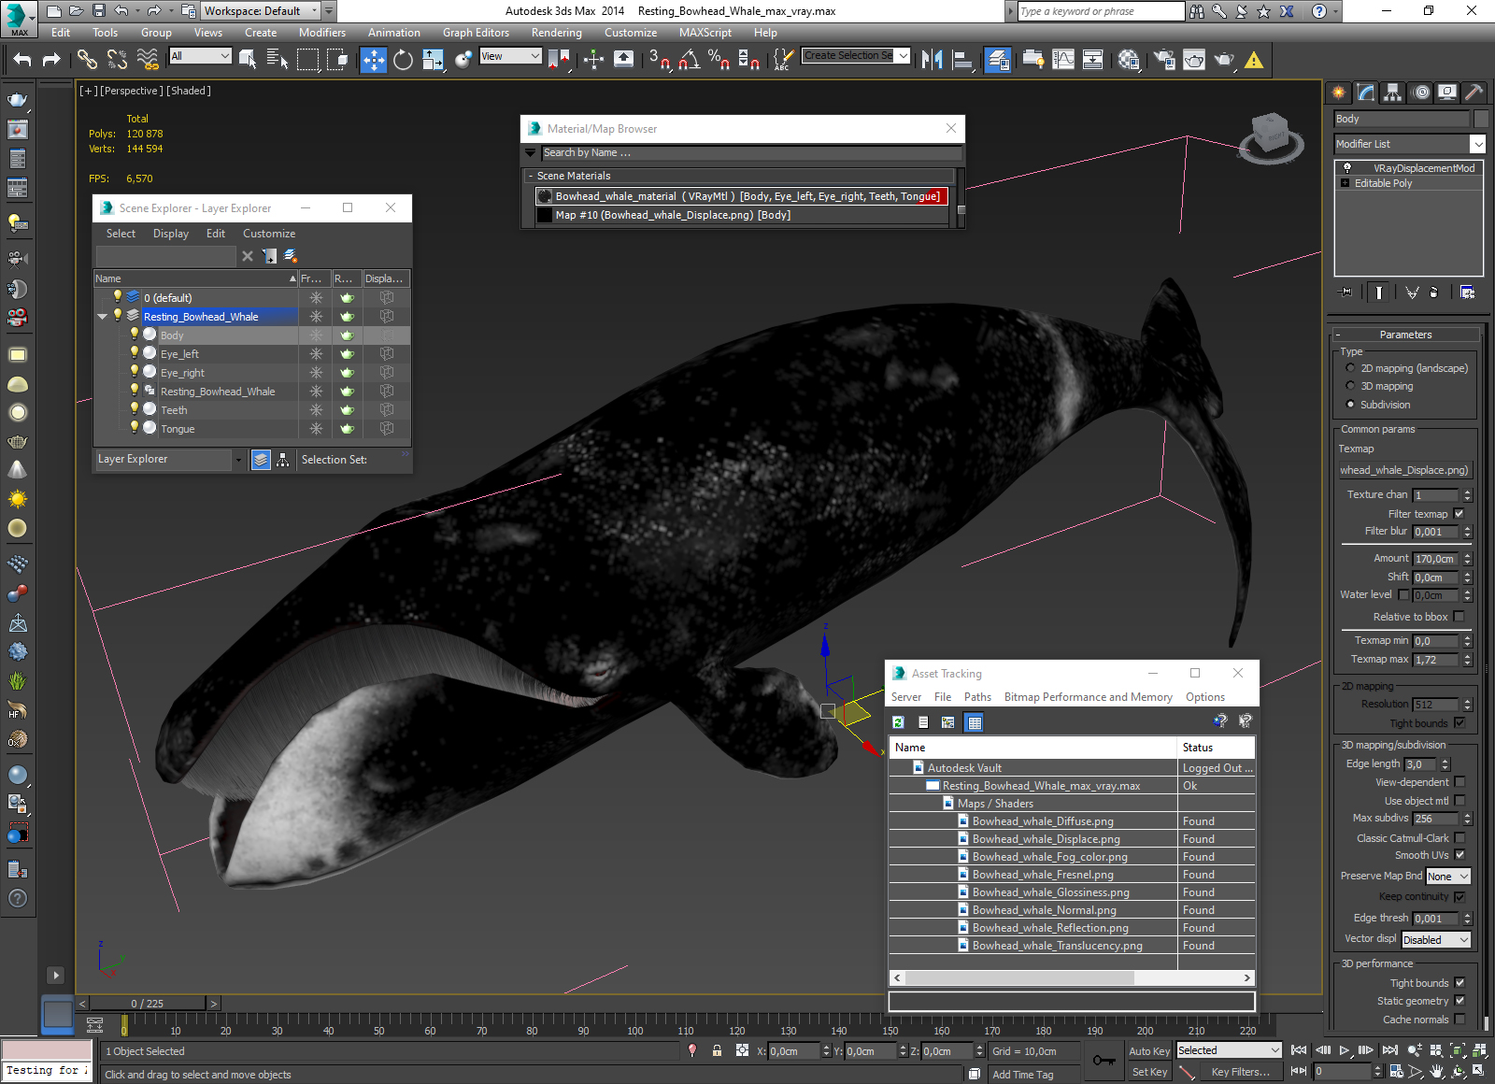Select the Rotate tool in main toolbar
This screenshot has width=1495, height=1084.
[403, 60]
